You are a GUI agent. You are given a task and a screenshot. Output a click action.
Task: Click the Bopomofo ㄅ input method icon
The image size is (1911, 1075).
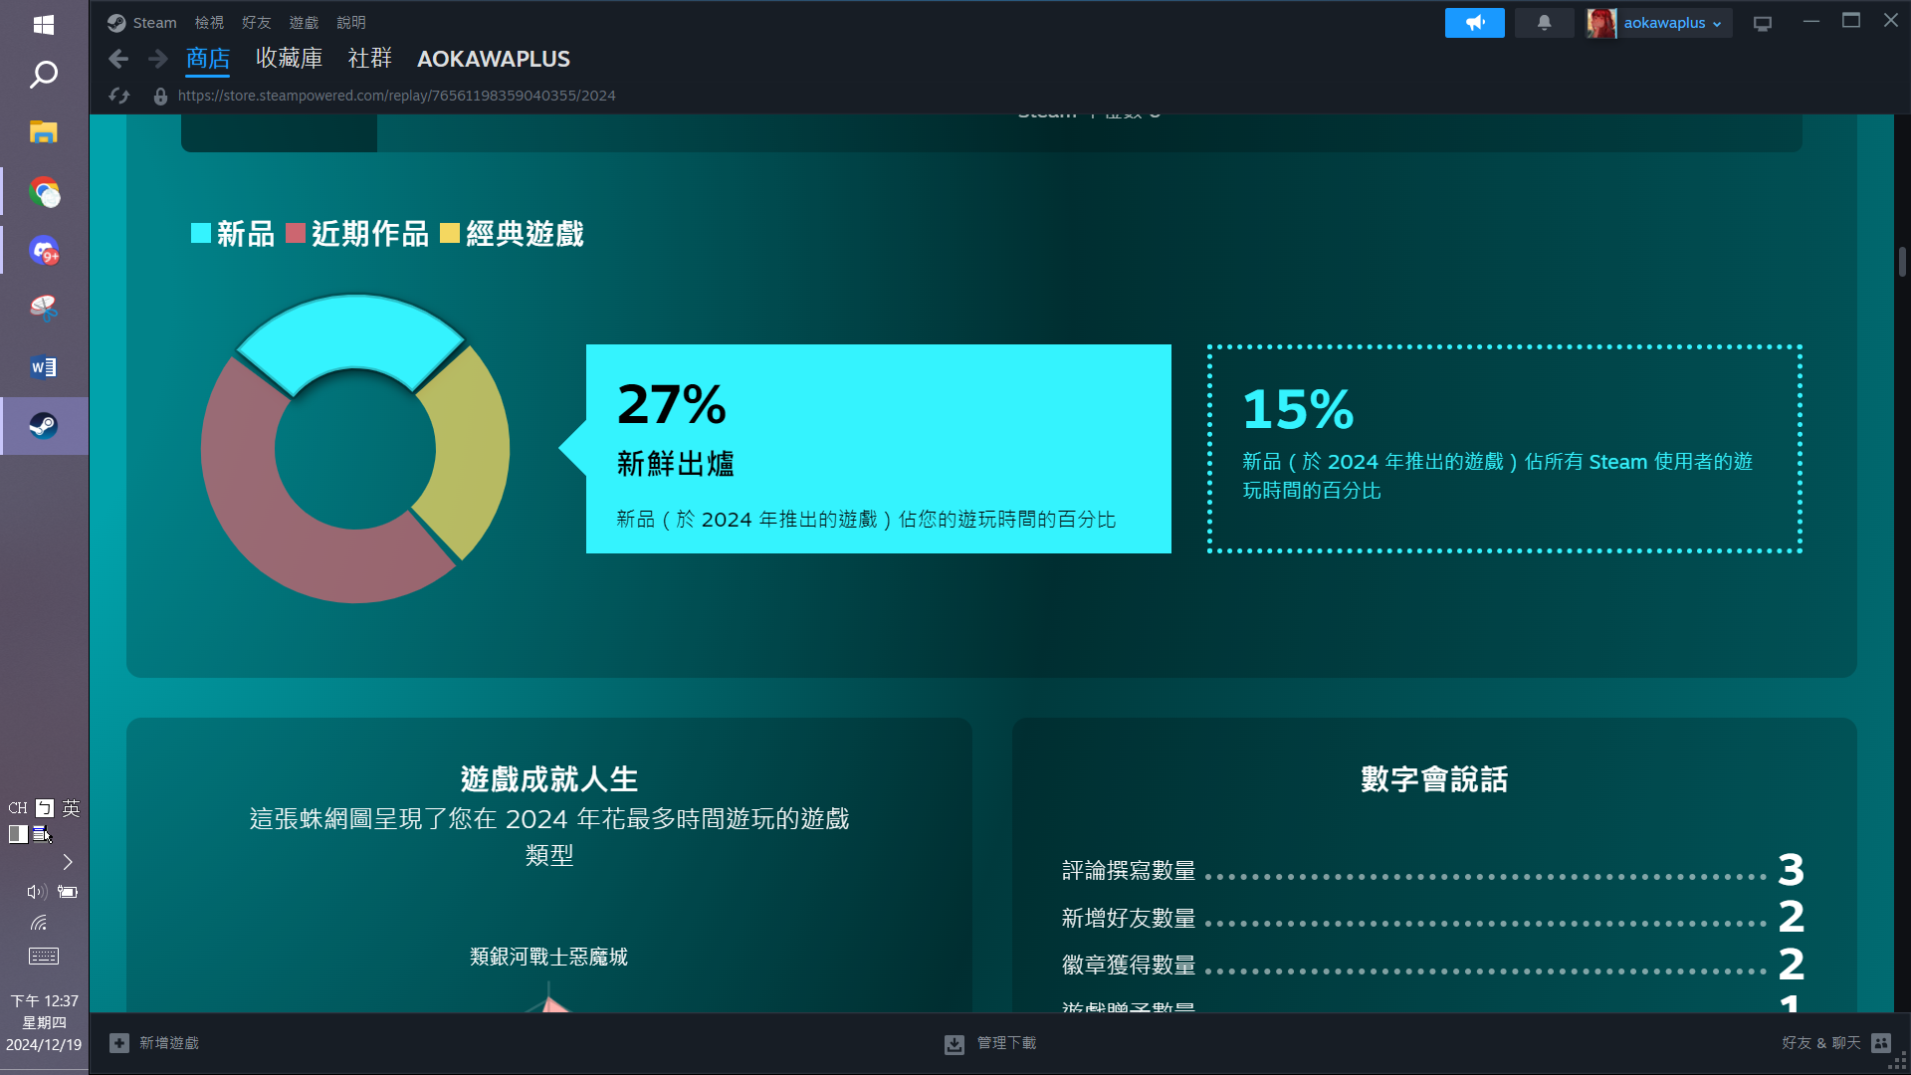click(45, 808)
